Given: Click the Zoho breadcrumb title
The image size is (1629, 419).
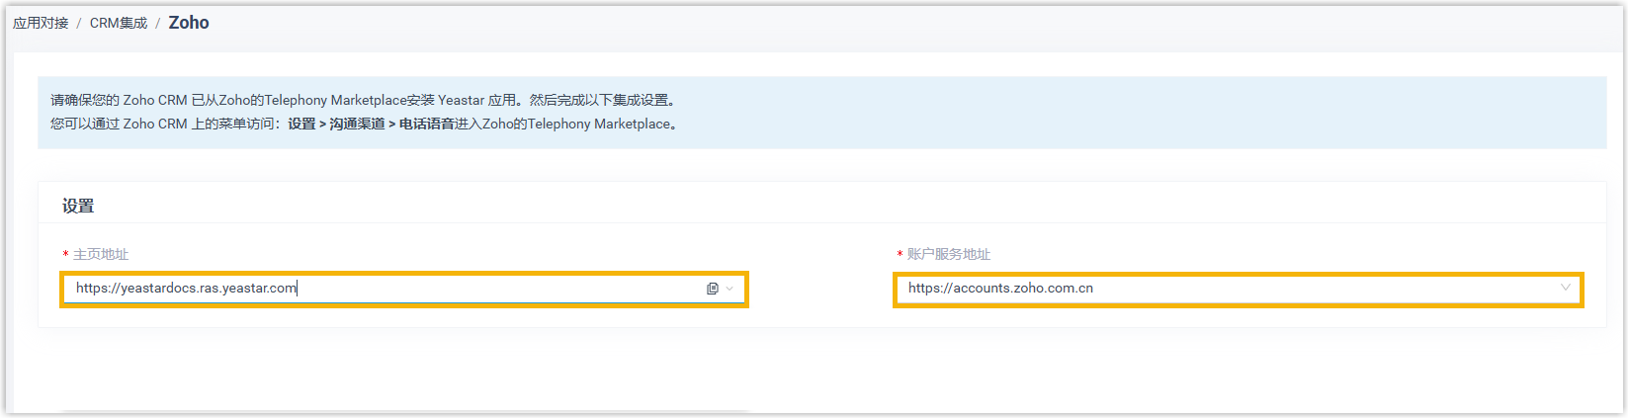Looking at the screenshot, I should tap(188, 23).
